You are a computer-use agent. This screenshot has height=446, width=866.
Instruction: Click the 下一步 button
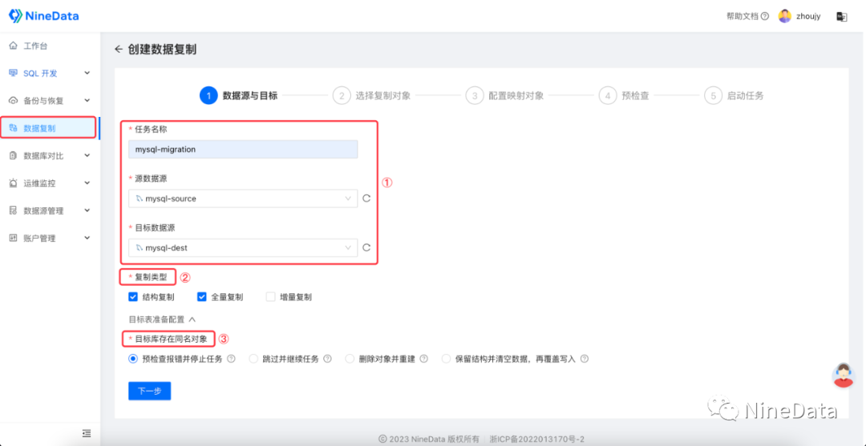point(150,391)
